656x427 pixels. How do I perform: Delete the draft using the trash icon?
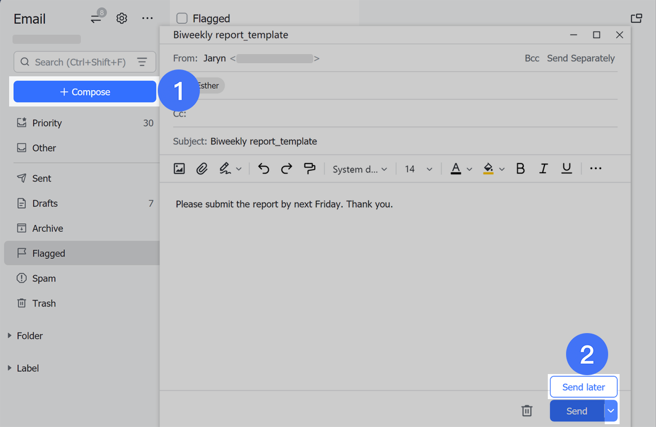[526, 410]
